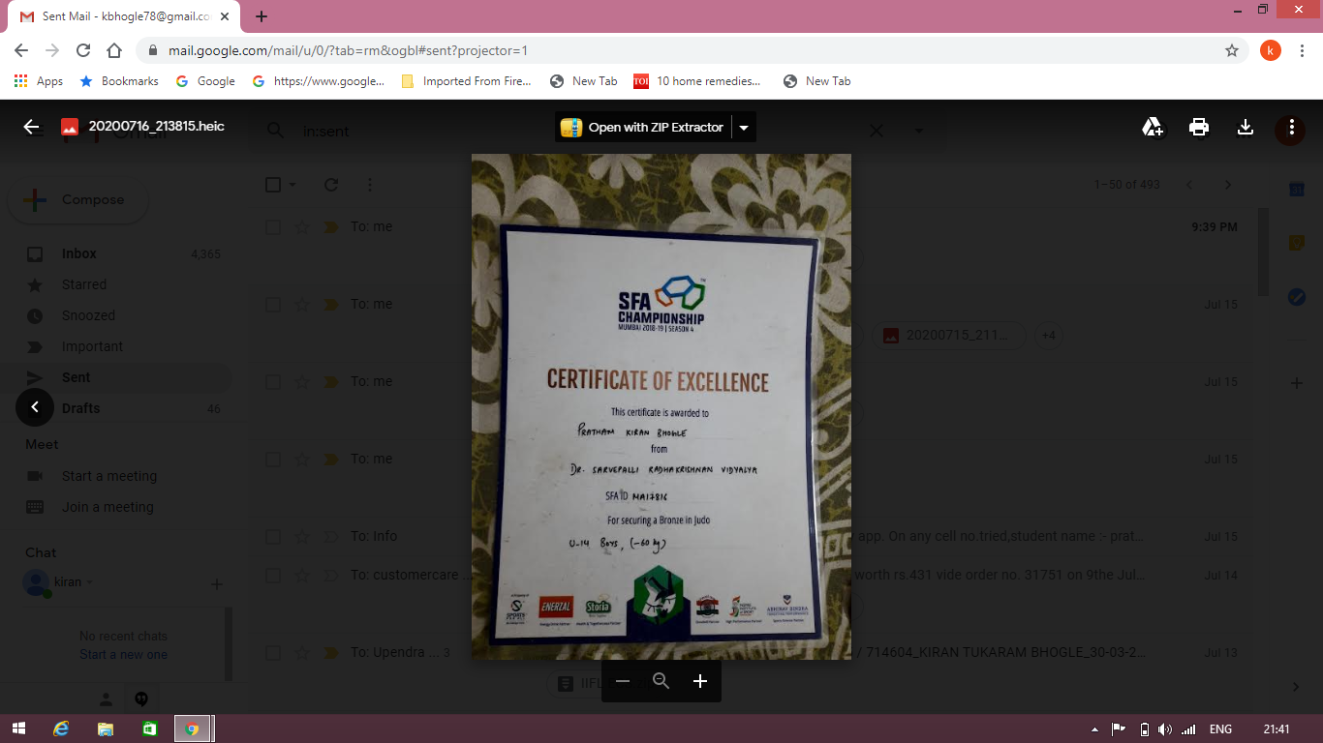Add the image to Google Drive
The height and width of the screenshot is (743, 1323).
pyautogui.click(x=1153, y=127)
